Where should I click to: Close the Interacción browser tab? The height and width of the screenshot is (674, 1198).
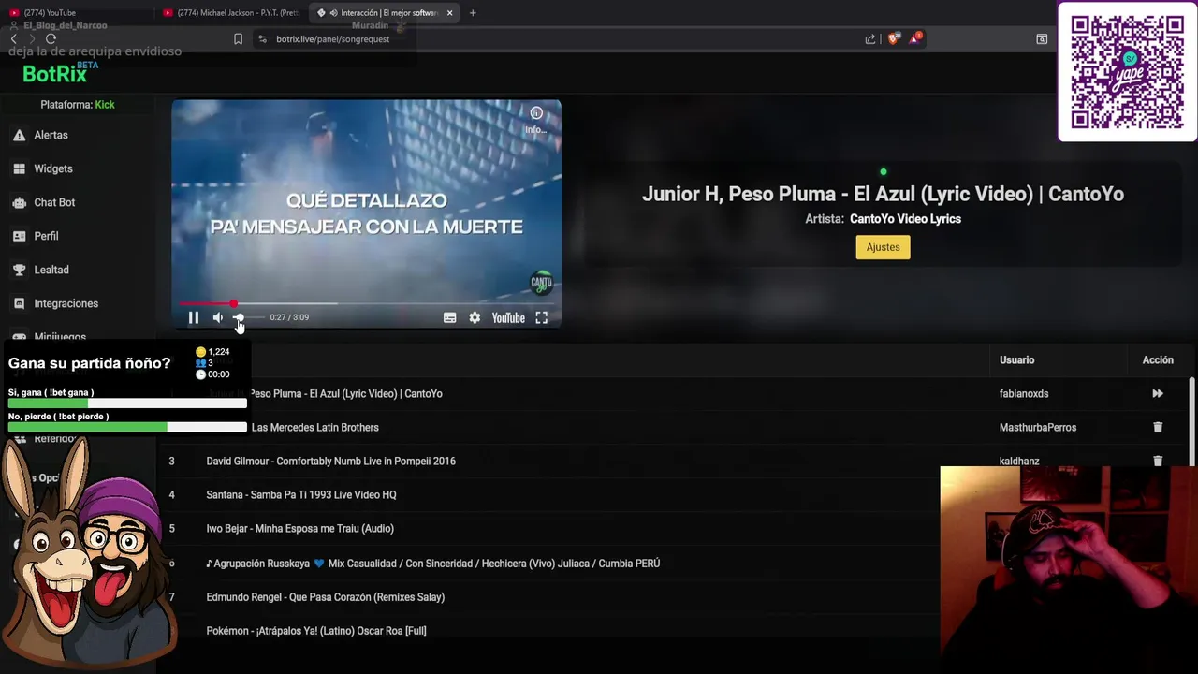click(x=450, y=13)
